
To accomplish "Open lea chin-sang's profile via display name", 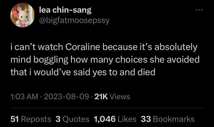I will pos(65,10).
